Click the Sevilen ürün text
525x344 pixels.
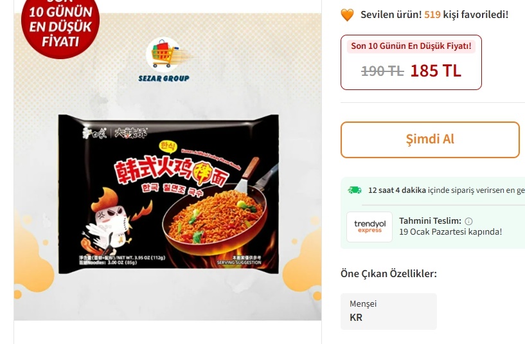(391, 15)
